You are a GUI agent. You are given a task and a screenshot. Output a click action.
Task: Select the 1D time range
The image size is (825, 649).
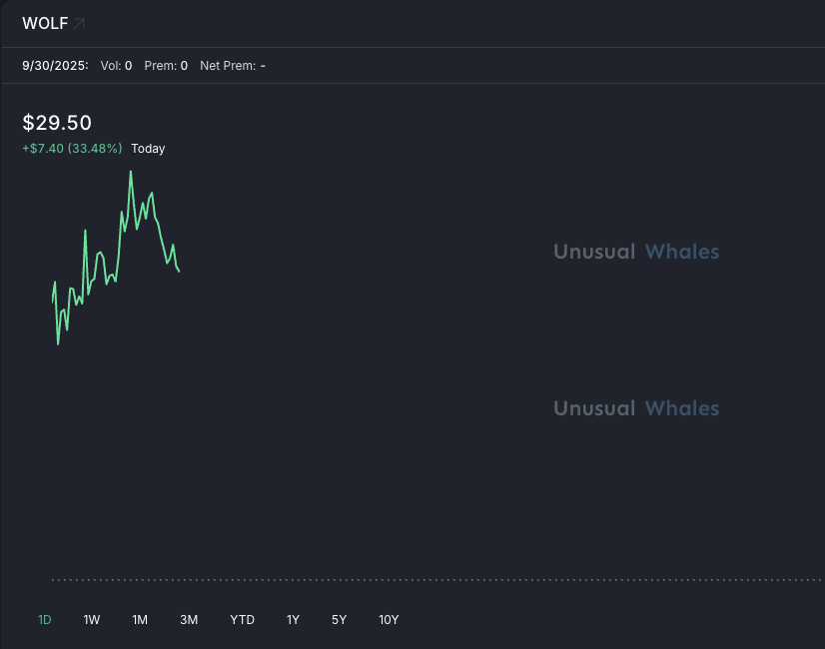[x=45, y=620]
